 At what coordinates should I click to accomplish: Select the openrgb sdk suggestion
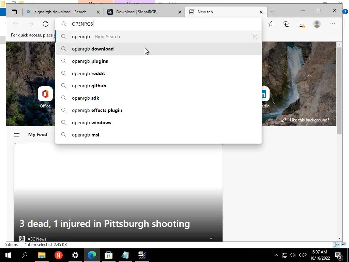pos(158,98)
